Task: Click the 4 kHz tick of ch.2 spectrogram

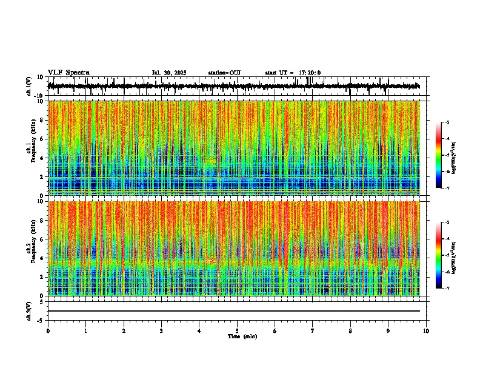Action: (x=42, y=258)
